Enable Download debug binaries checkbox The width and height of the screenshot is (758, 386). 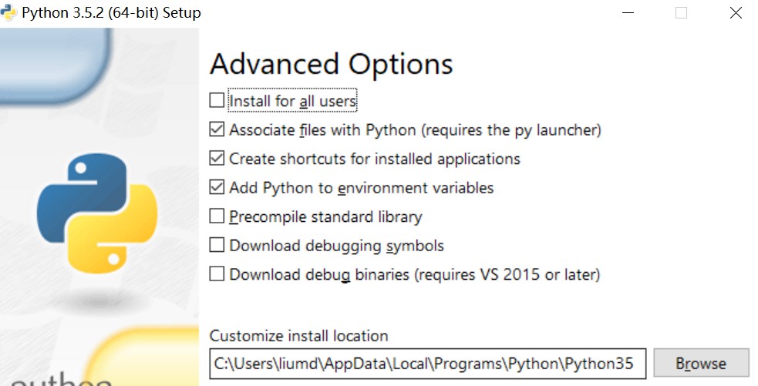pos(217,274)
